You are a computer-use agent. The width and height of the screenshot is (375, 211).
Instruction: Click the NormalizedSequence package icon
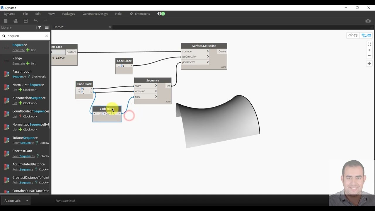click(x=6, y=87)
